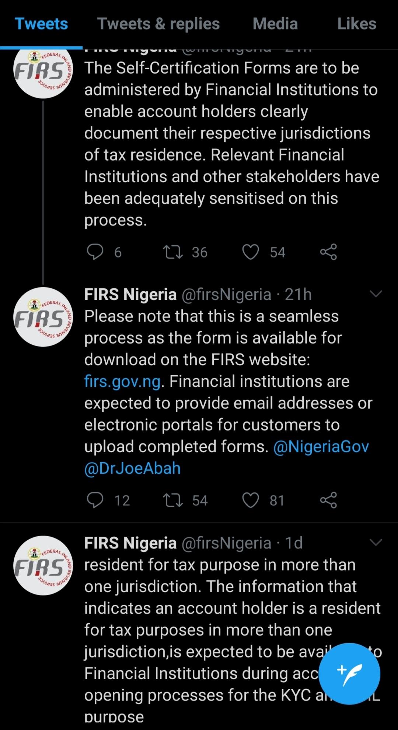Share the seamless process tweet
The width and height of the screenshot is (398, 730).
tap(328, 500)
